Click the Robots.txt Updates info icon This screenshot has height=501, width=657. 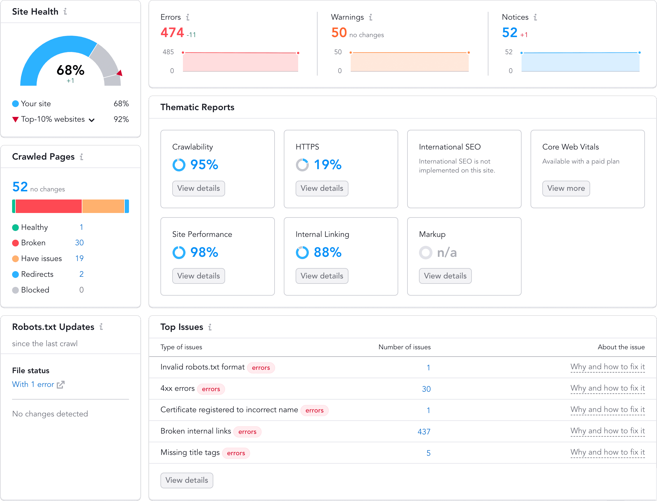[x=101, y=327]
